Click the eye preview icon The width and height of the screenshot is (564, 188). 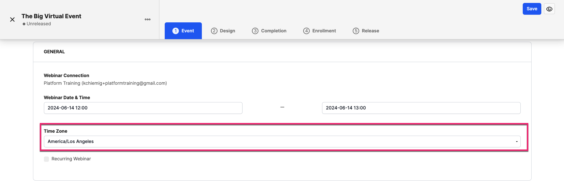click(x=549, y=9)
